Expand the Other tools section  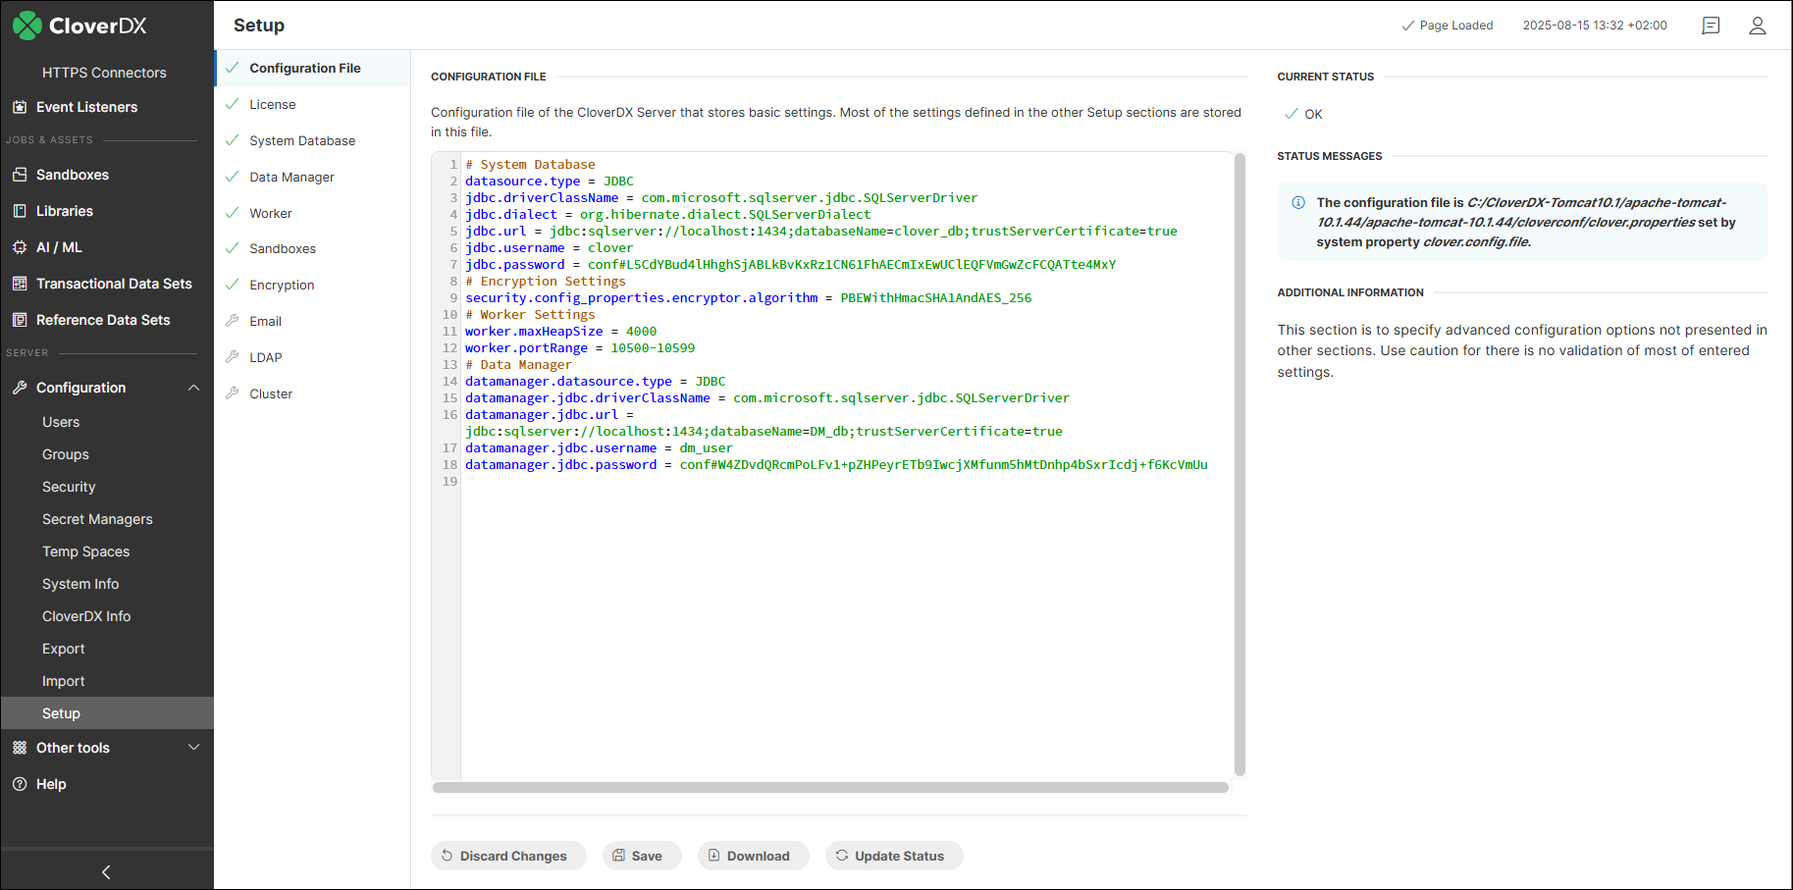point(193,747)
